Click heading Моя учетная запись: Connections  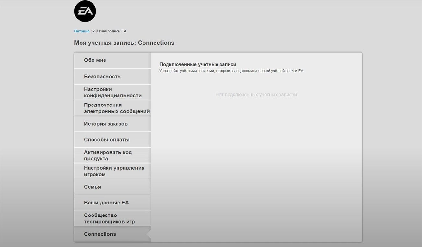124,43
